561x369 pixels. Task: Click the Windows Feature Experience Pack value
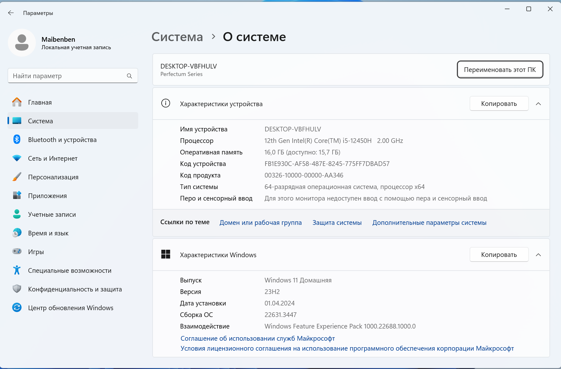tap(340, 326)
